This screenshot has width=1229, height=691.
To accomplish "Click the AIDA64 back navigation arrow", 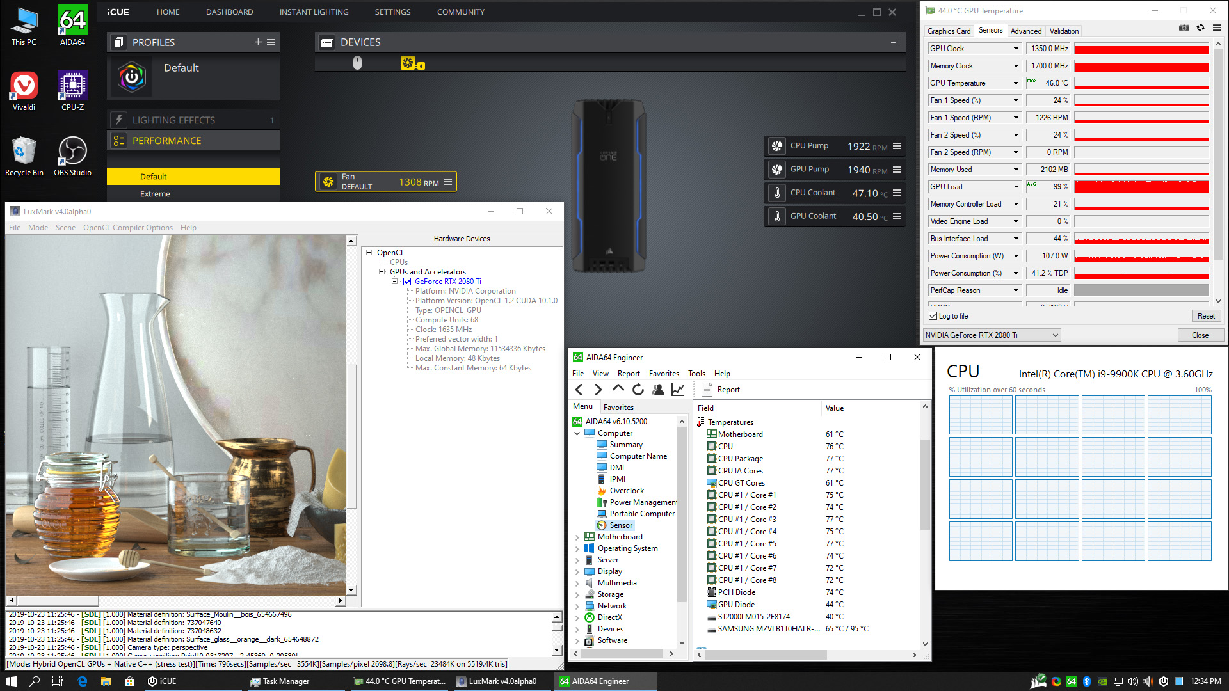I will point(579,389).
